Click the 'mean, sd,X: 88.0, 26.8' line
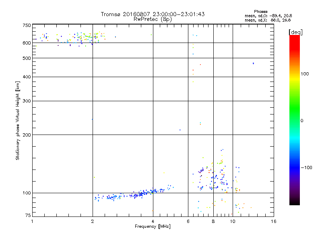Image resolution: width=322 pixels, height=241 pixels. 268,20
